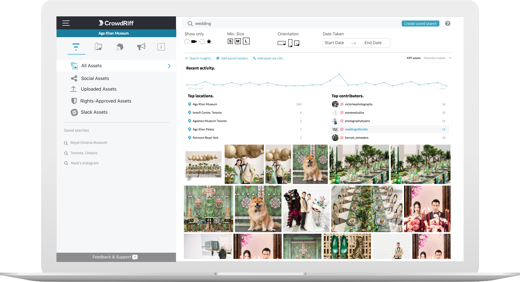Click avanewstudios contributor

pos(354,113)
